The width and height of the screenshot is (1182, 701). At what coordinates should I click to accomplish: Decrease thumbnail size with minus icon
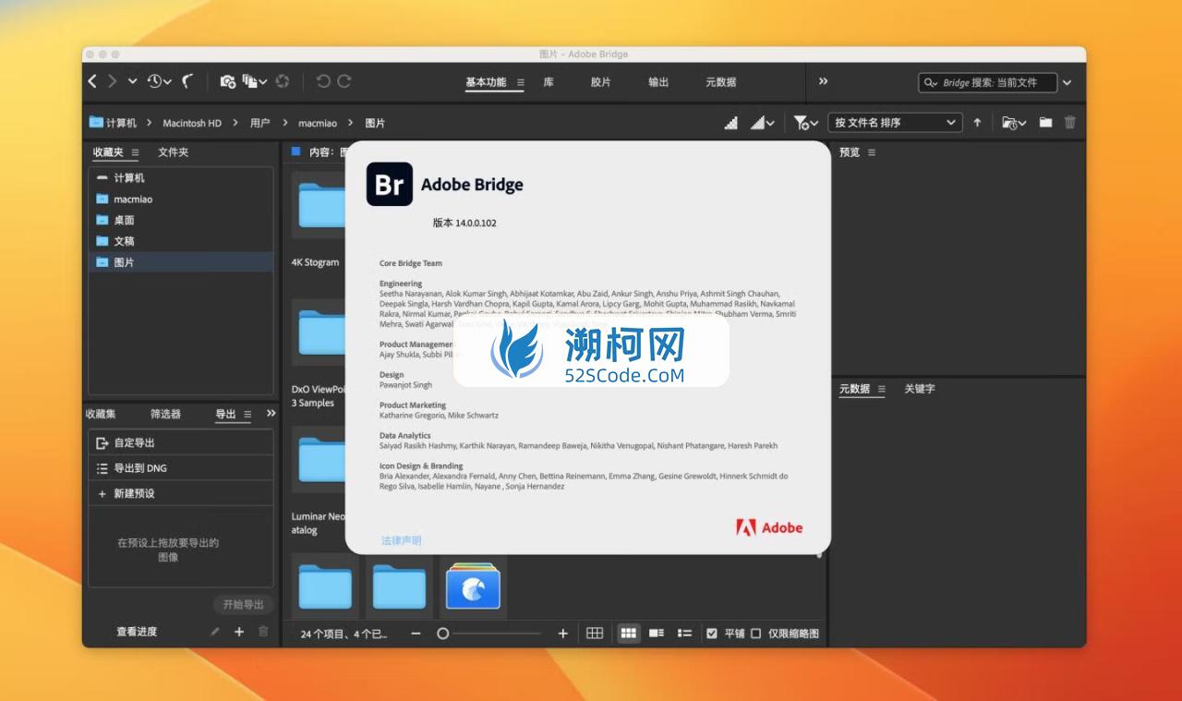[416, 634]
